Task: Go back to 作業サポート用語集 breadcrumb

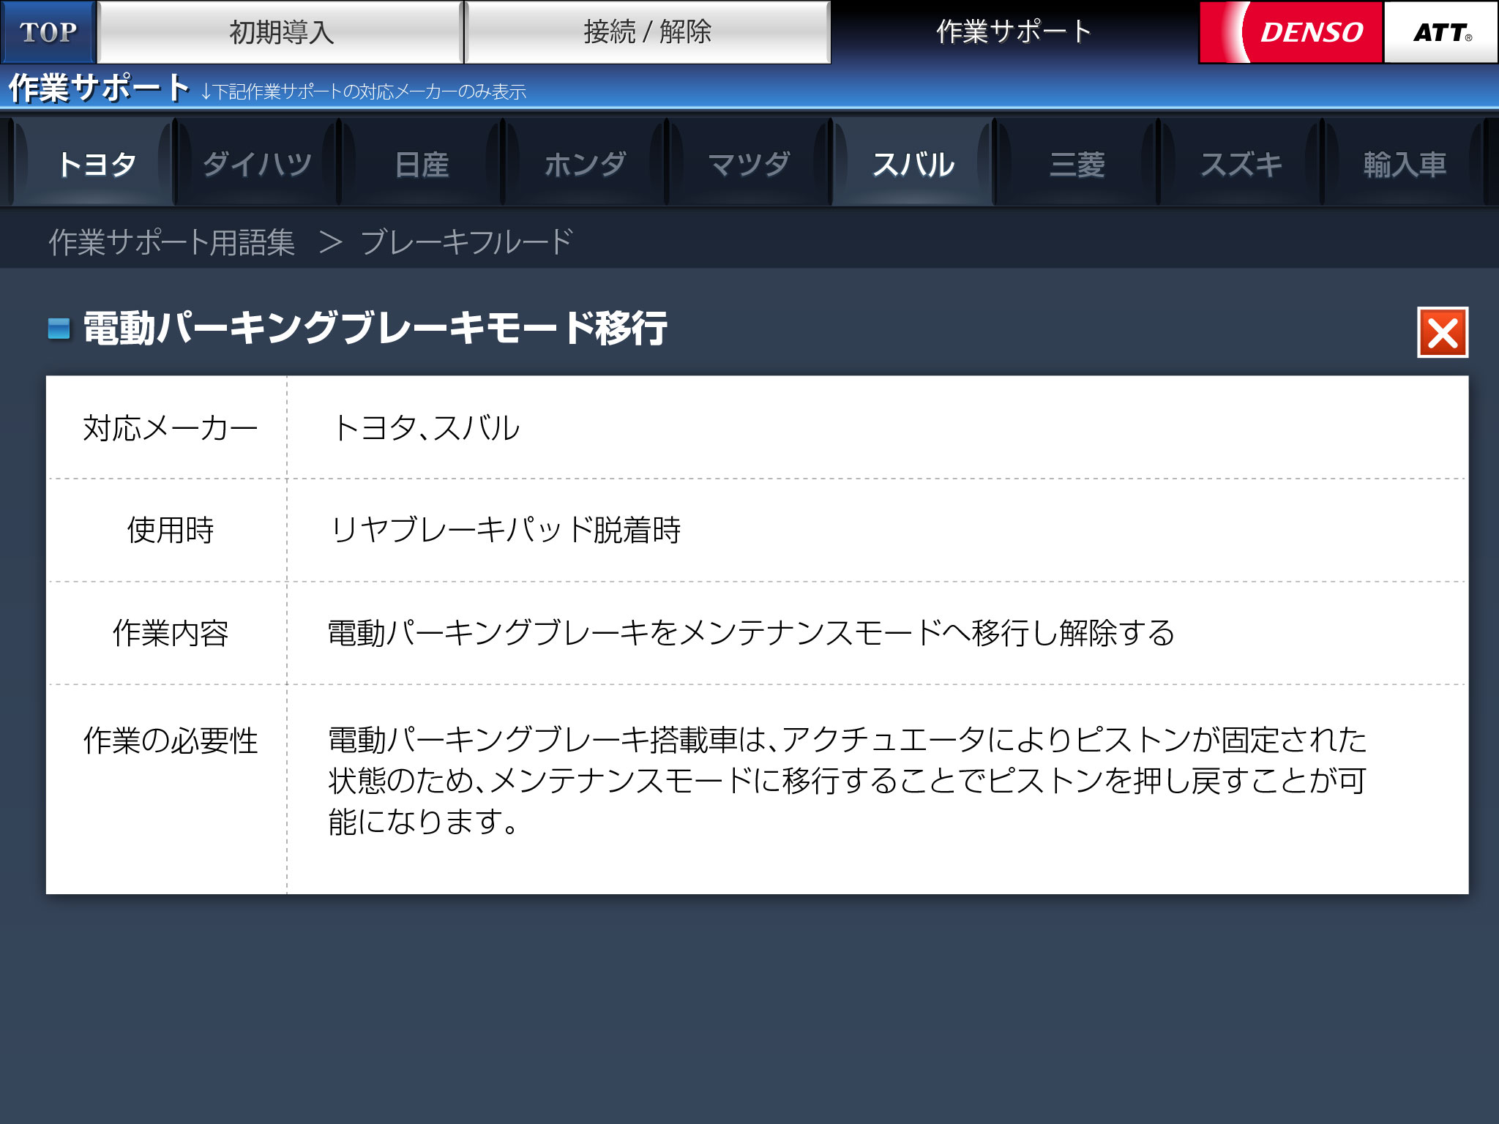Action: coord(172,242)
